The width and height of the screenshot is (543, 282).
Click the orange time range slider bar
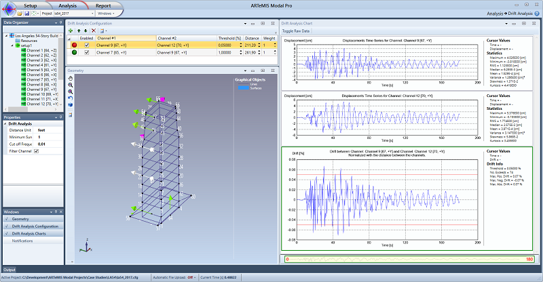point(411,259)
